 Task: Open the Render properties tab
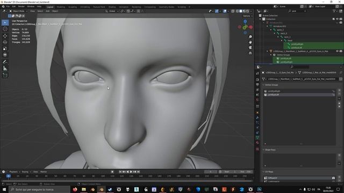click(x=257, y=80)
